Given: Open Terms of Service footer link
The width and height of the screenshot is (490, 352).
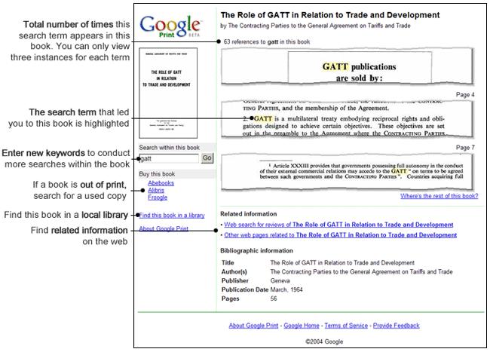Looking at the screenshot, I should point(346,326).
